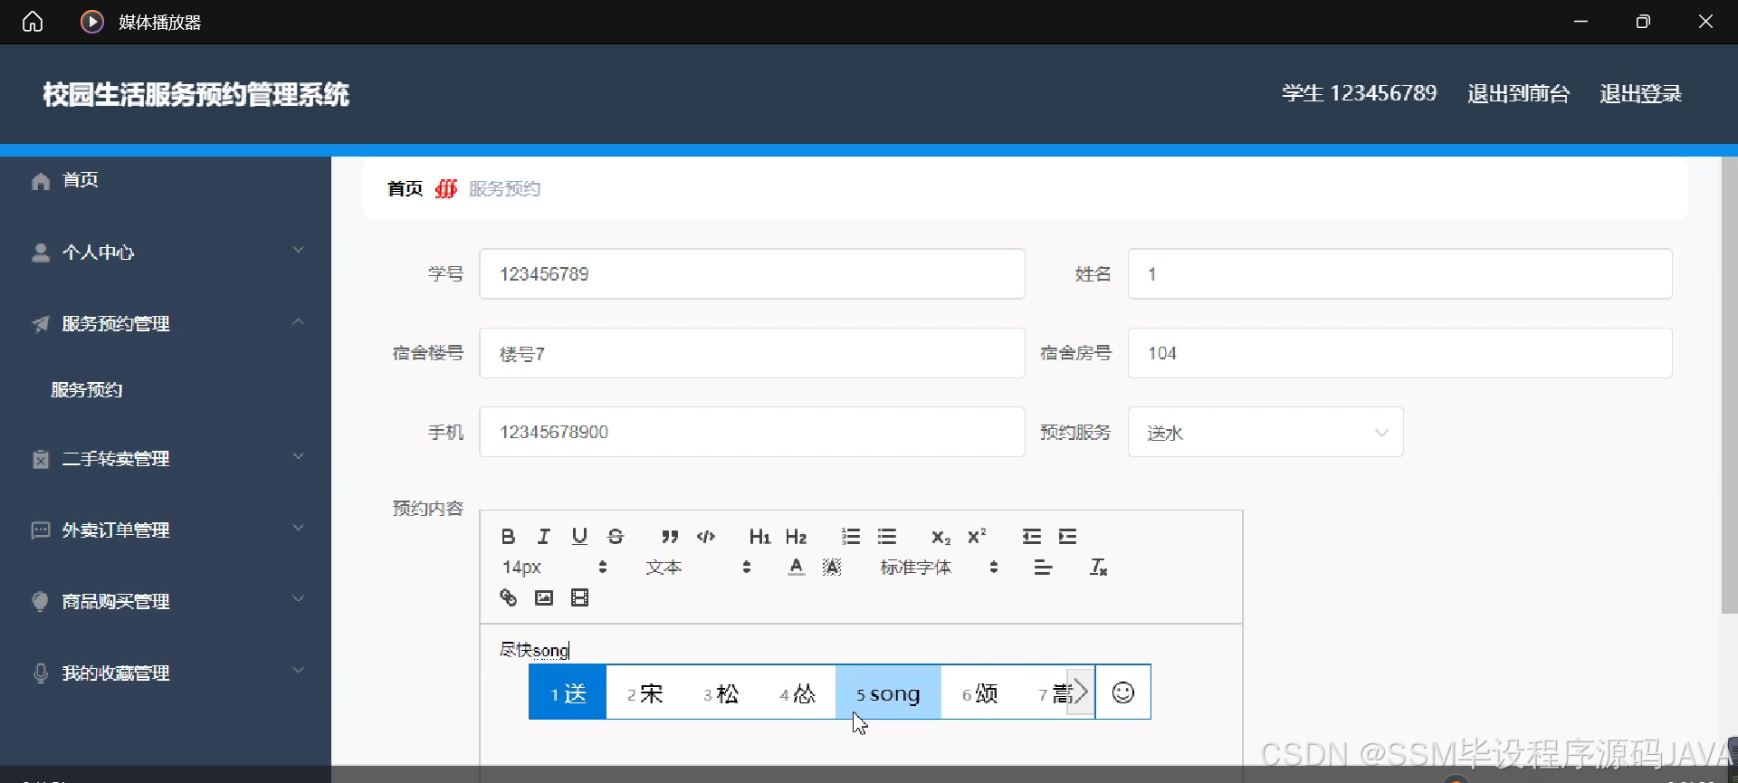Image resolution: width=1738 pixels, height=783 pixels.
Task: Open the 文本 heading type dropdown
Action: 698,568
